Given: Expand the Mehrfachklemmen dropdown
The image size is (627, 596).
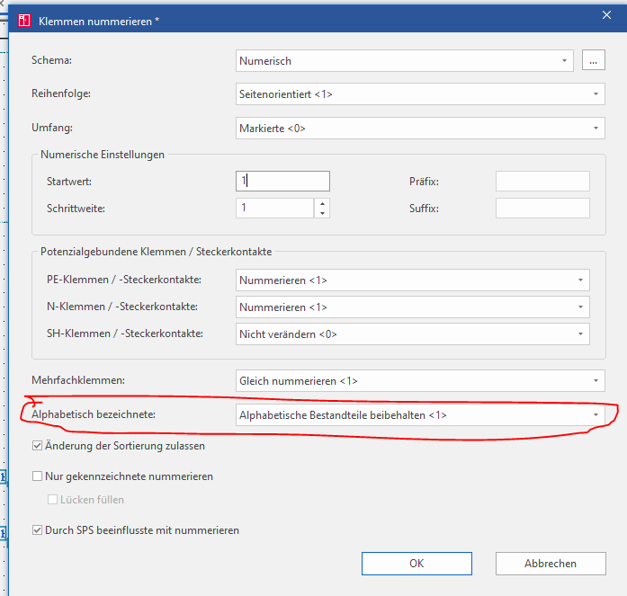Looking at the screenshot, I should point(420,380).
